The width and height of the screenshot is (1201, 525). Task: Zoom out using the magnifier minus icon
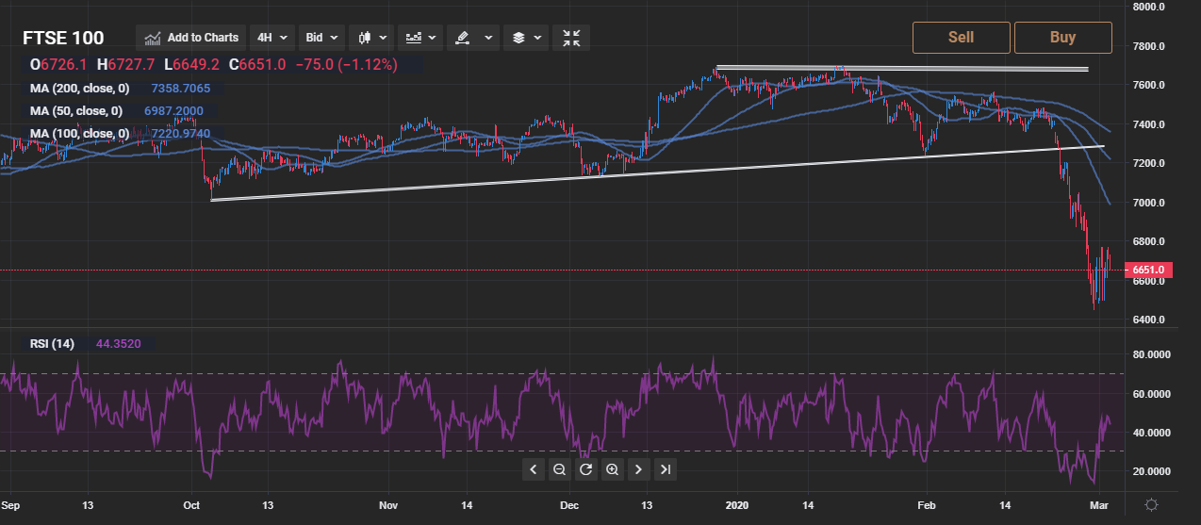(559, 469)
